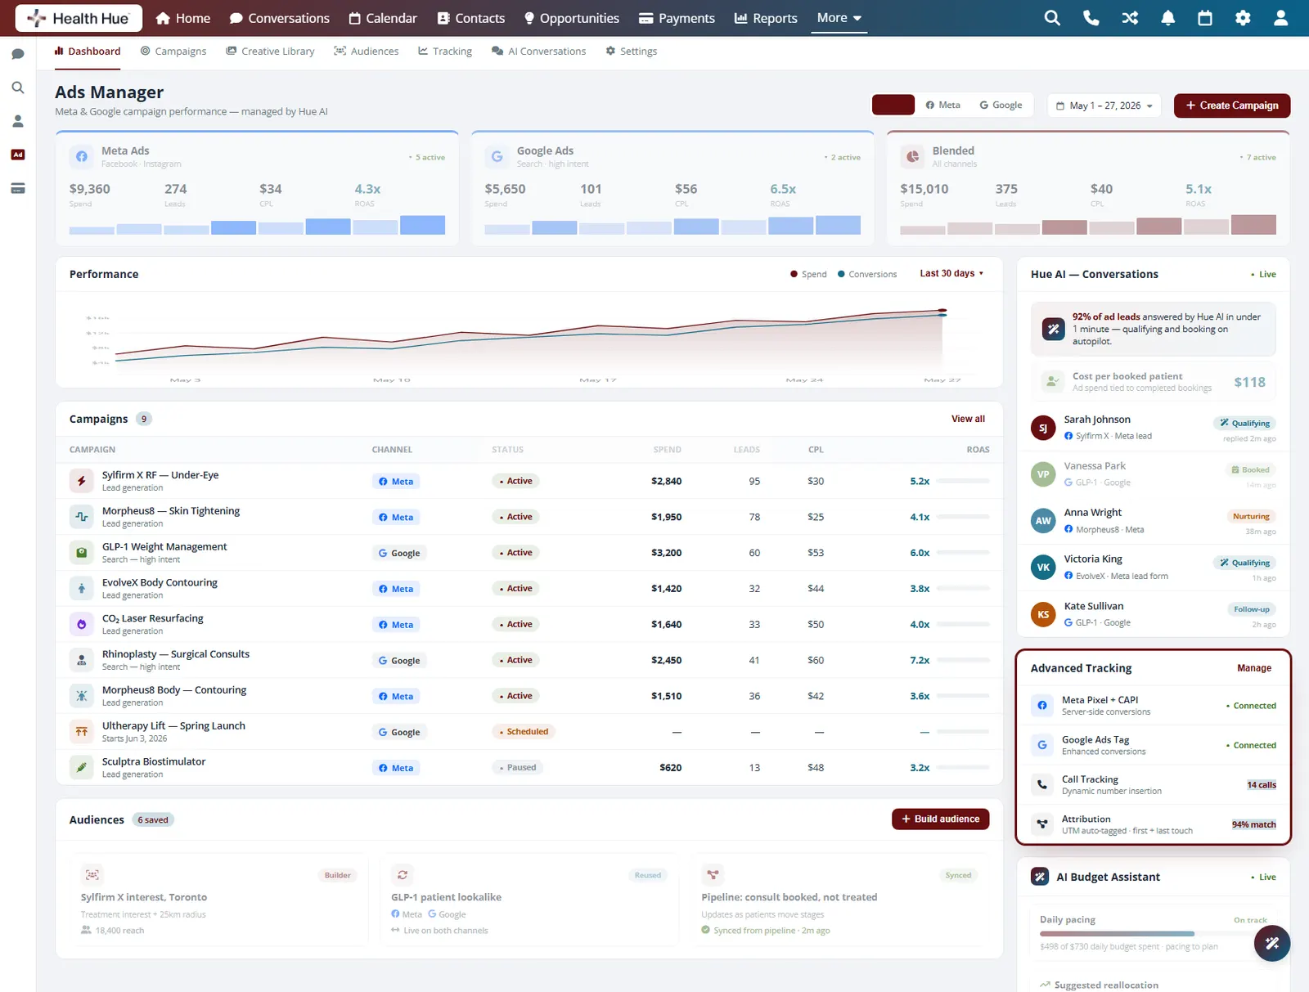
Task: Click the CO₂ Laser Resurfacing campaign icon
Action: click(82, 624)
